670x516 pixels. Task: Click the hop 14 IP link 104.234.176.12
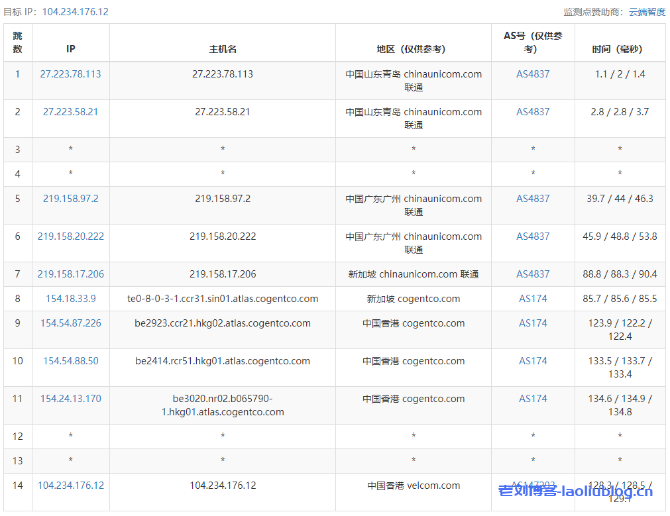[71, 486]
